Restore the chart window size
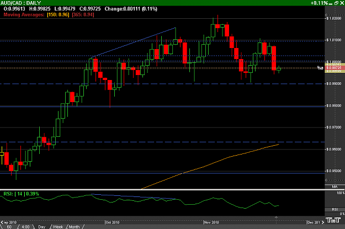This screenshot has height=229, width=345. point(336,3)
